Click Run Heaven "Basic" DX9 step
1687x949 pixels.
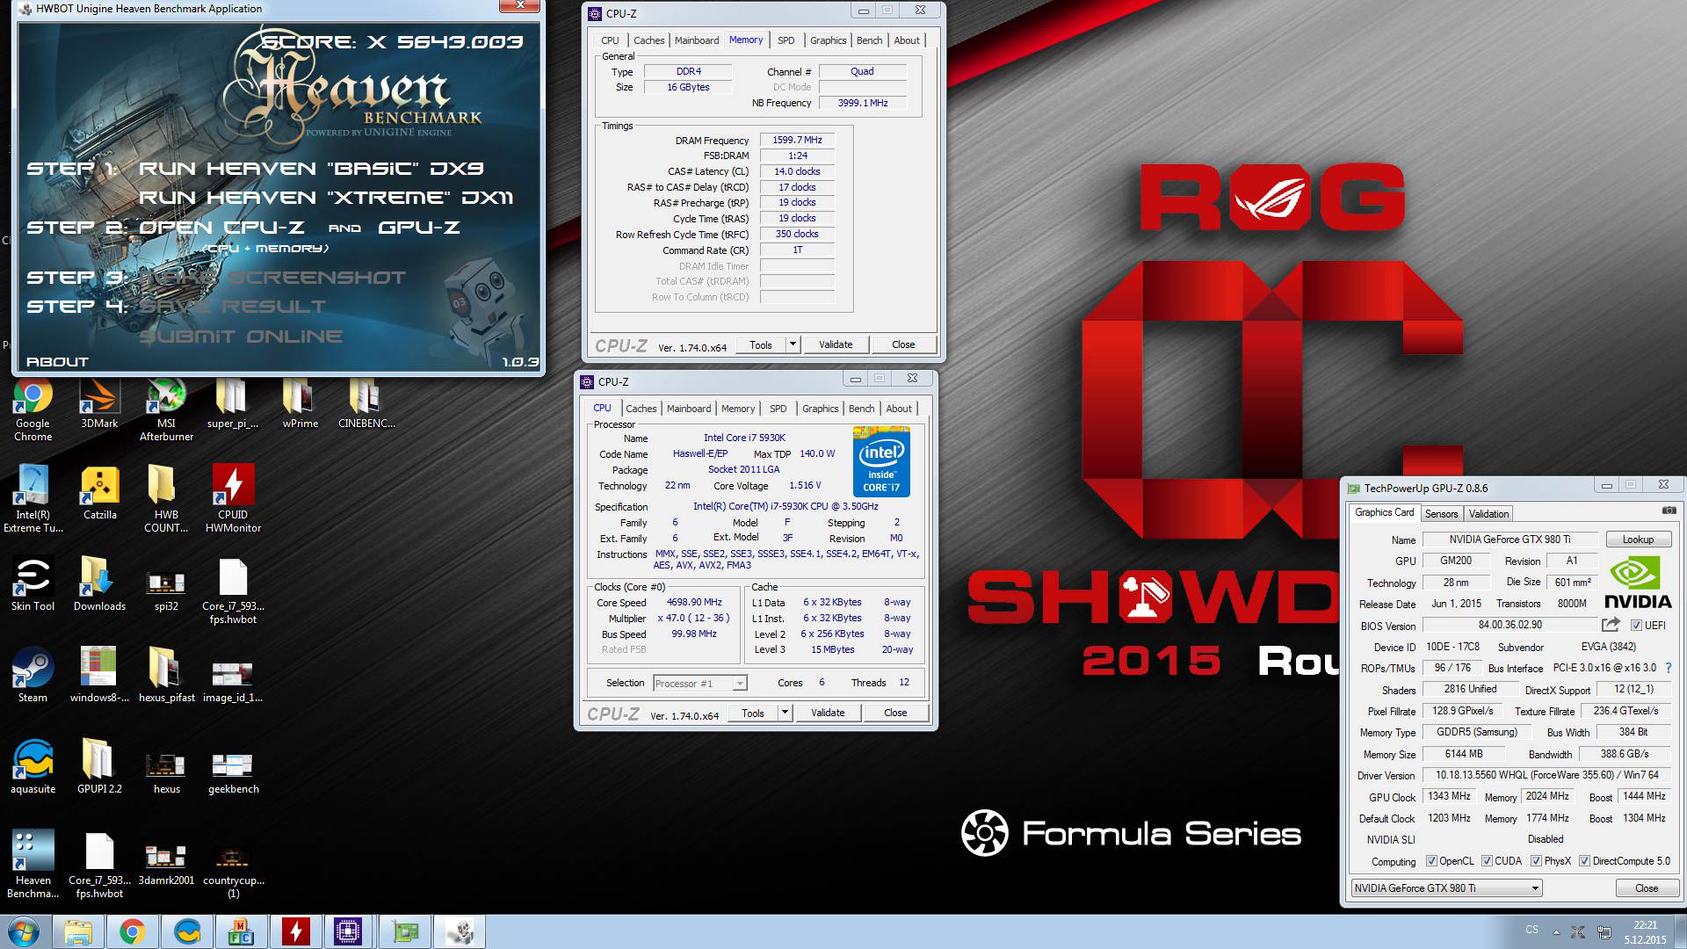click(x=311, y=169)
